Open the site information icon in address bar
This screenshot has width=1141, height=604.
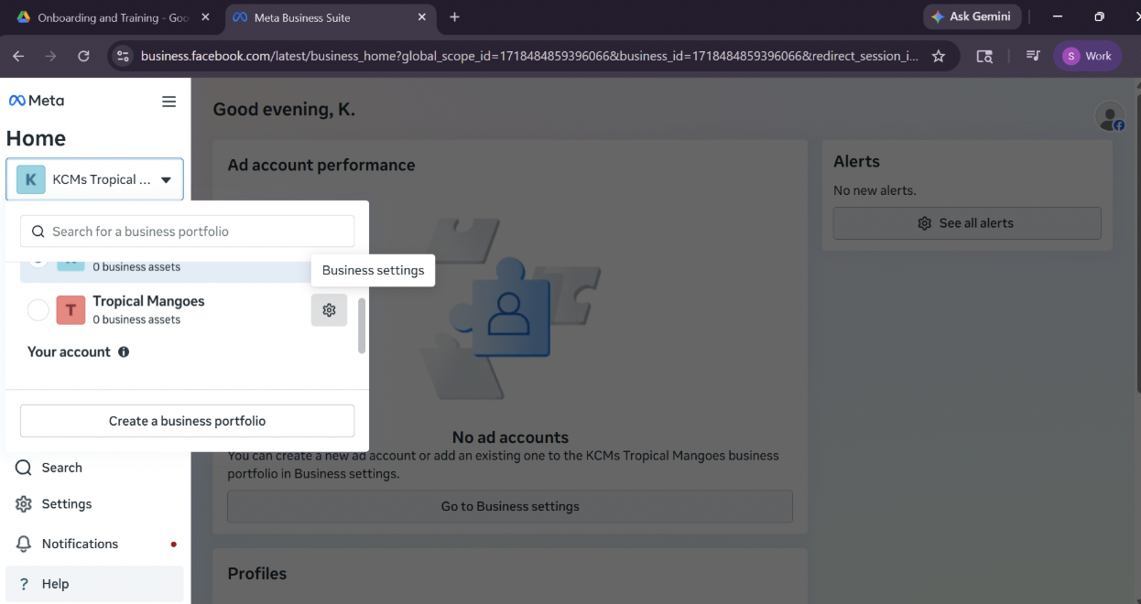click(x=123, y=56)
